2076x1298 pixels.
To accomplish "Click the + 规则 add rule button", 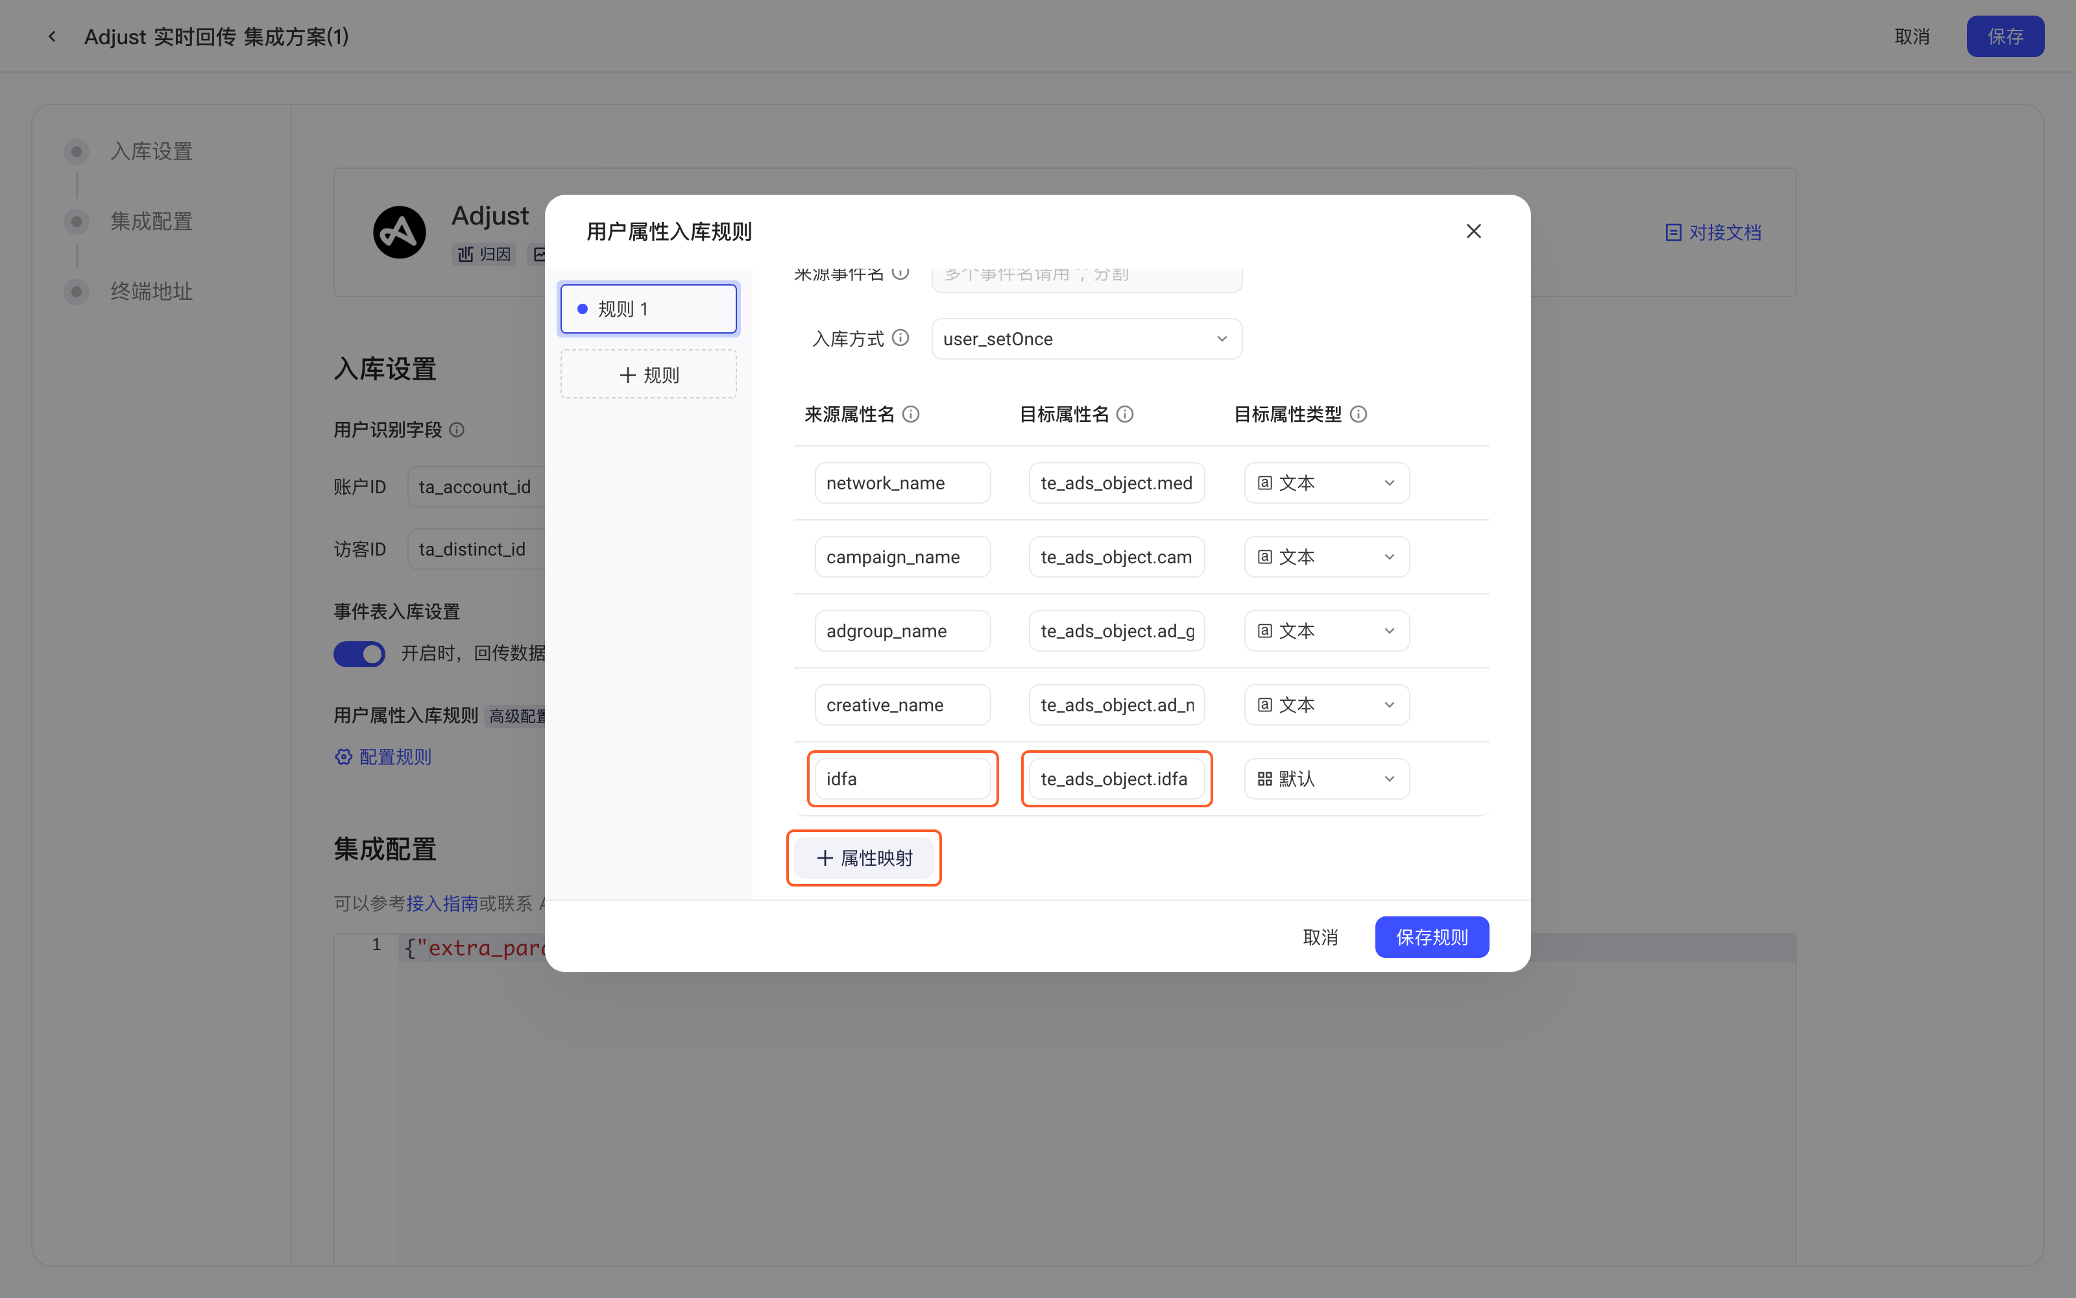I will pos(649,374).
